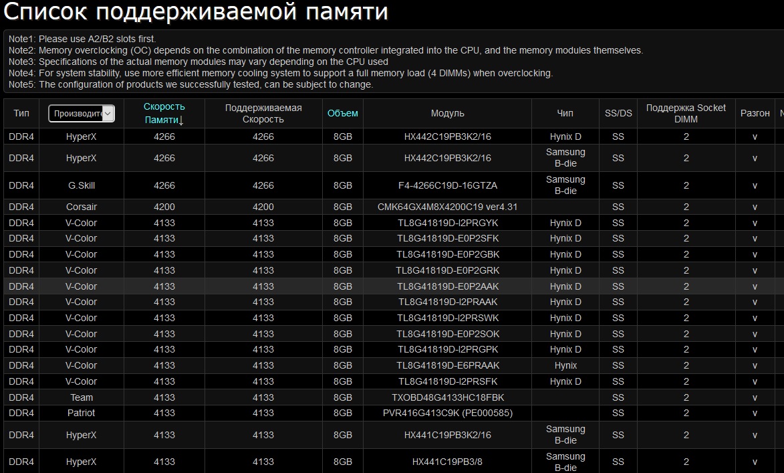784x473 pixels.
Task: Click the Hynix D chip cell for HX442C19PB3K2/16
Action: click(565, 136)
